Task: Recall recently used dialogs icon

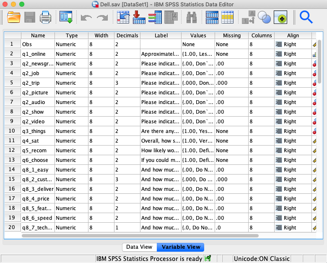Action: click(66, 17)
